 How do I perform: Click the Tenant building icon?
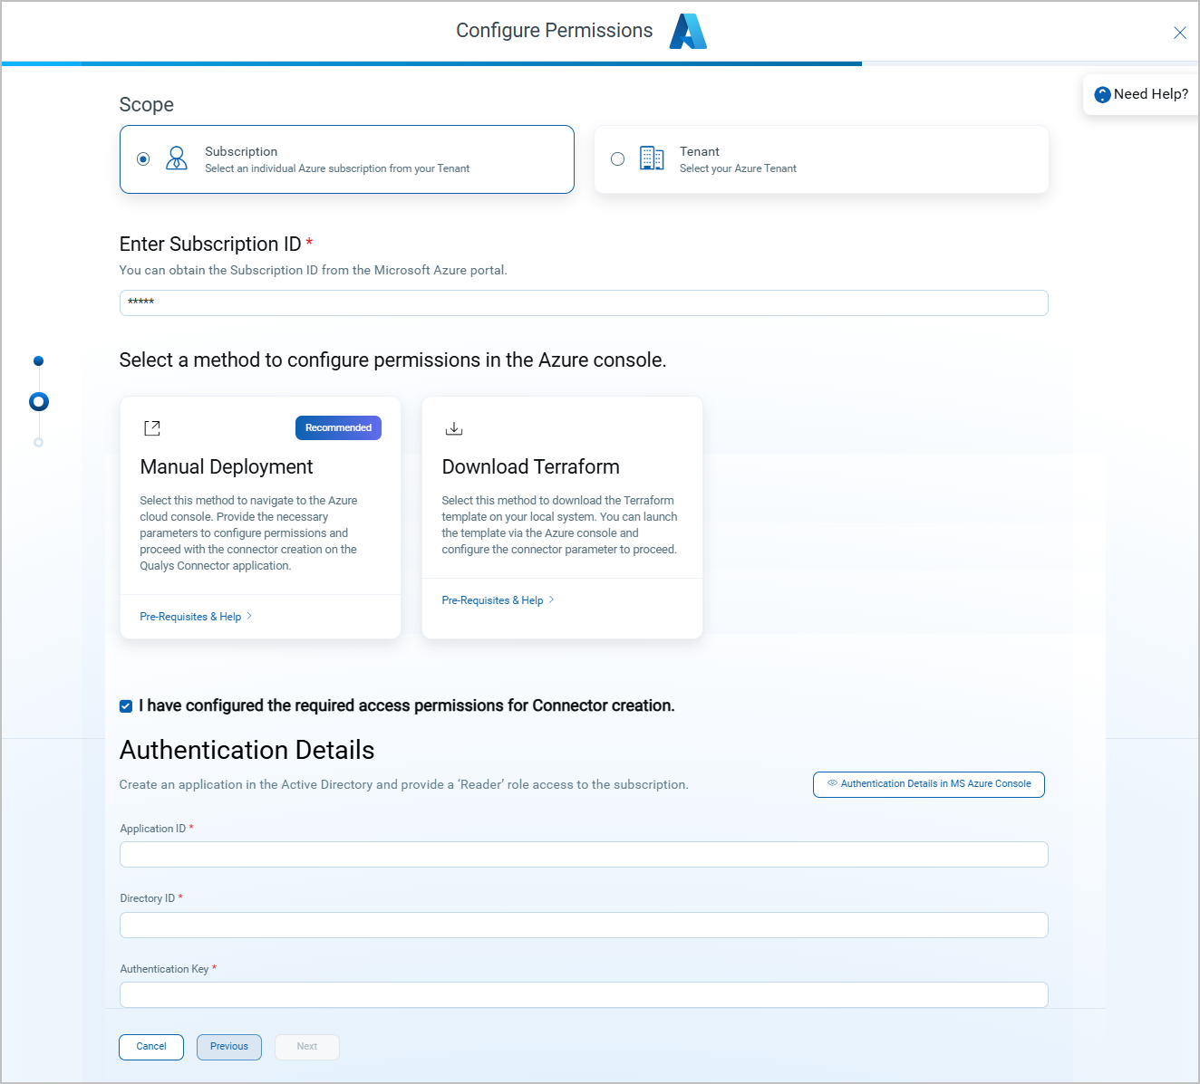click(x=652, y=158)
